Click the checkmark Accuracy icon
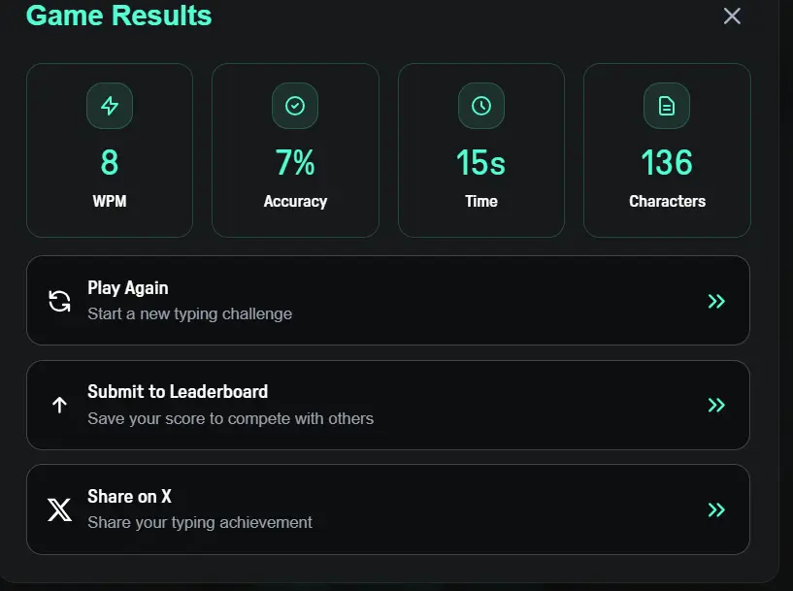The width and height of the screenshot is (793, 591). click(295, 106)
